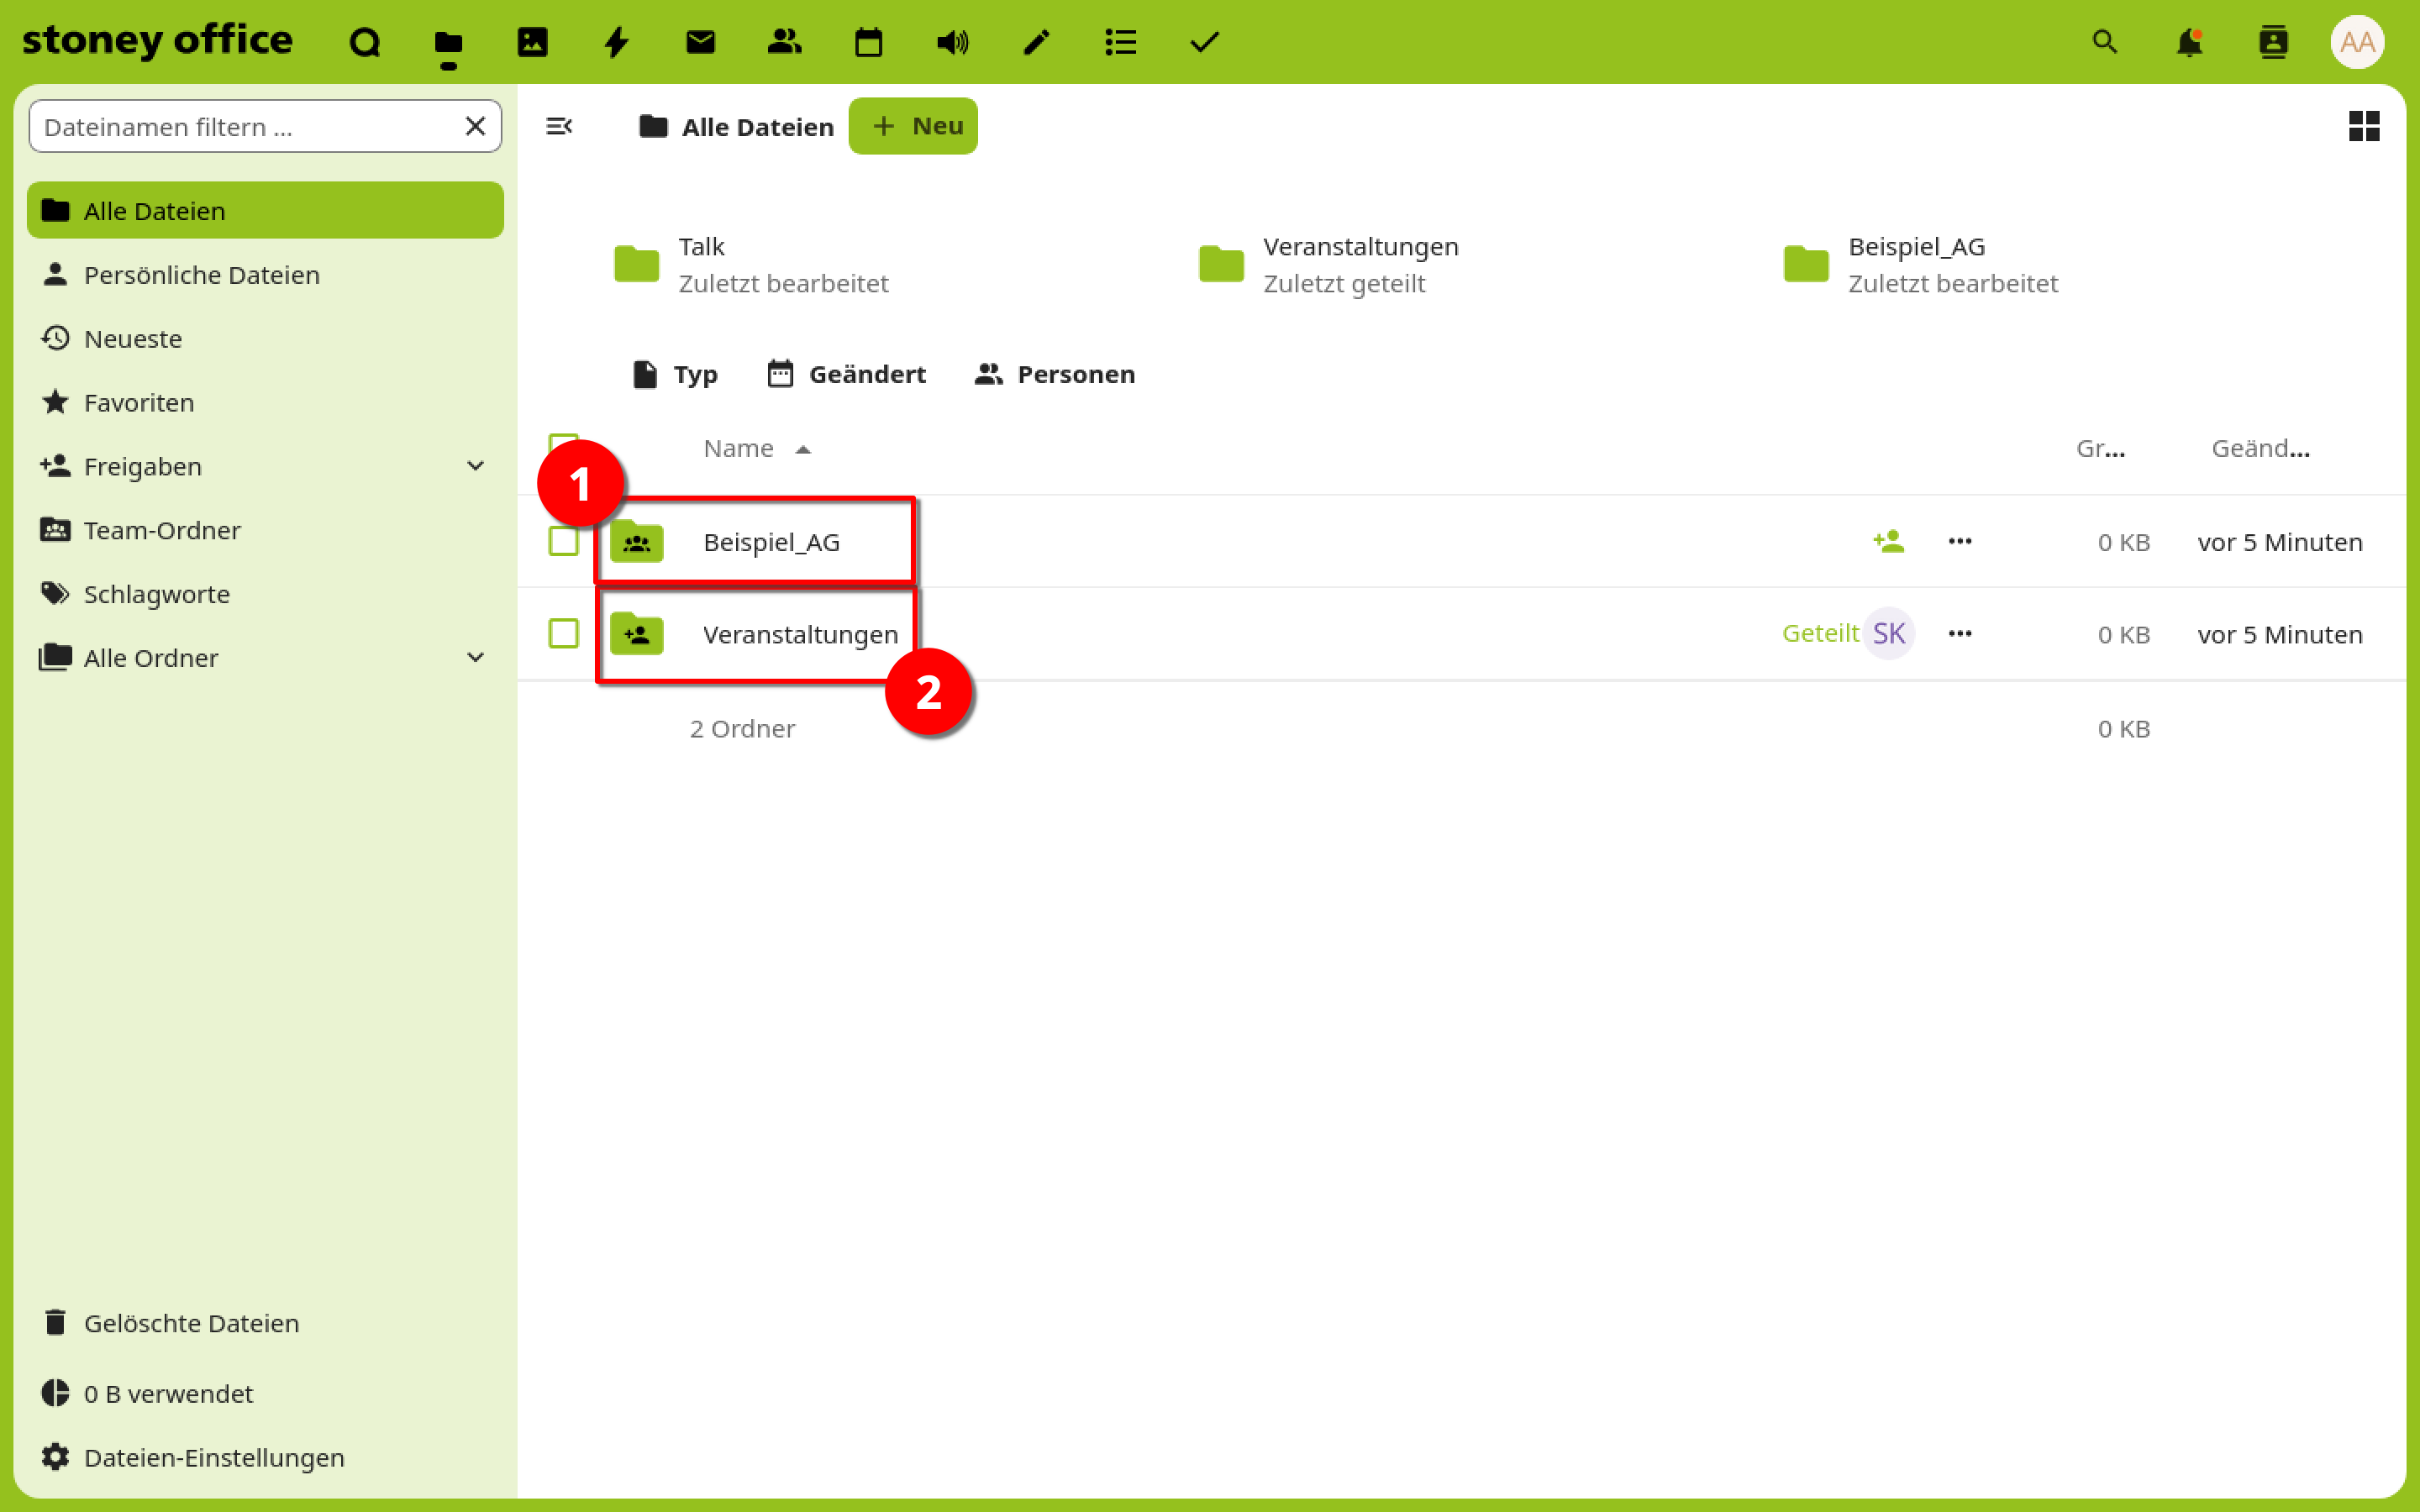Viewport: 2420px width, 1512px height.
Task: Open the Notes pencil icon
Action: click(x=1036, y=42)
